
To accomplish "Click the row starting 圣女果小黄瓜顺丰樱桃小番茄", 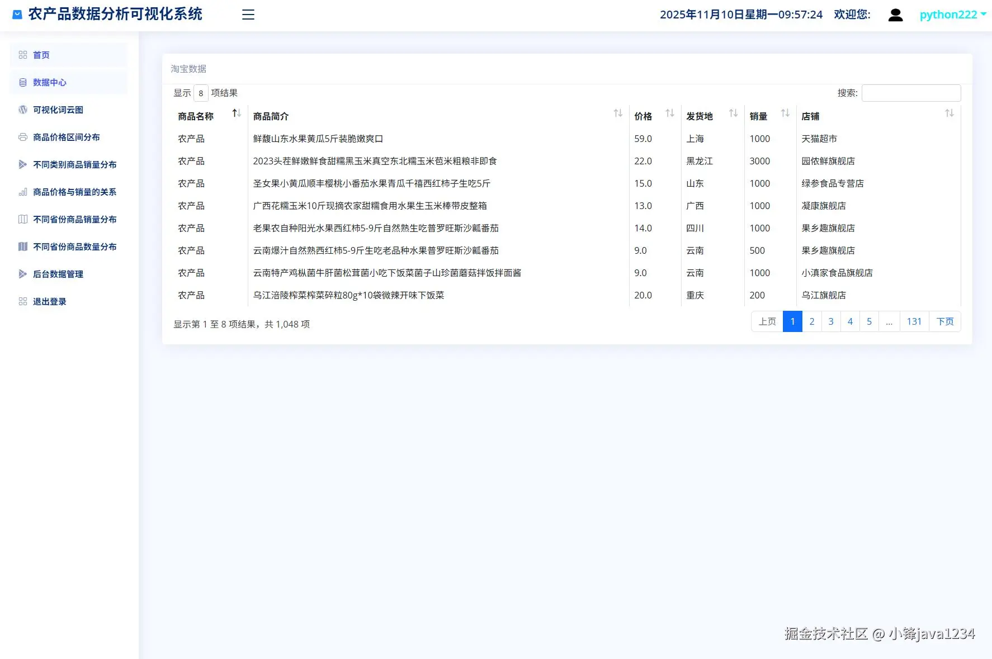I will 567,183.
